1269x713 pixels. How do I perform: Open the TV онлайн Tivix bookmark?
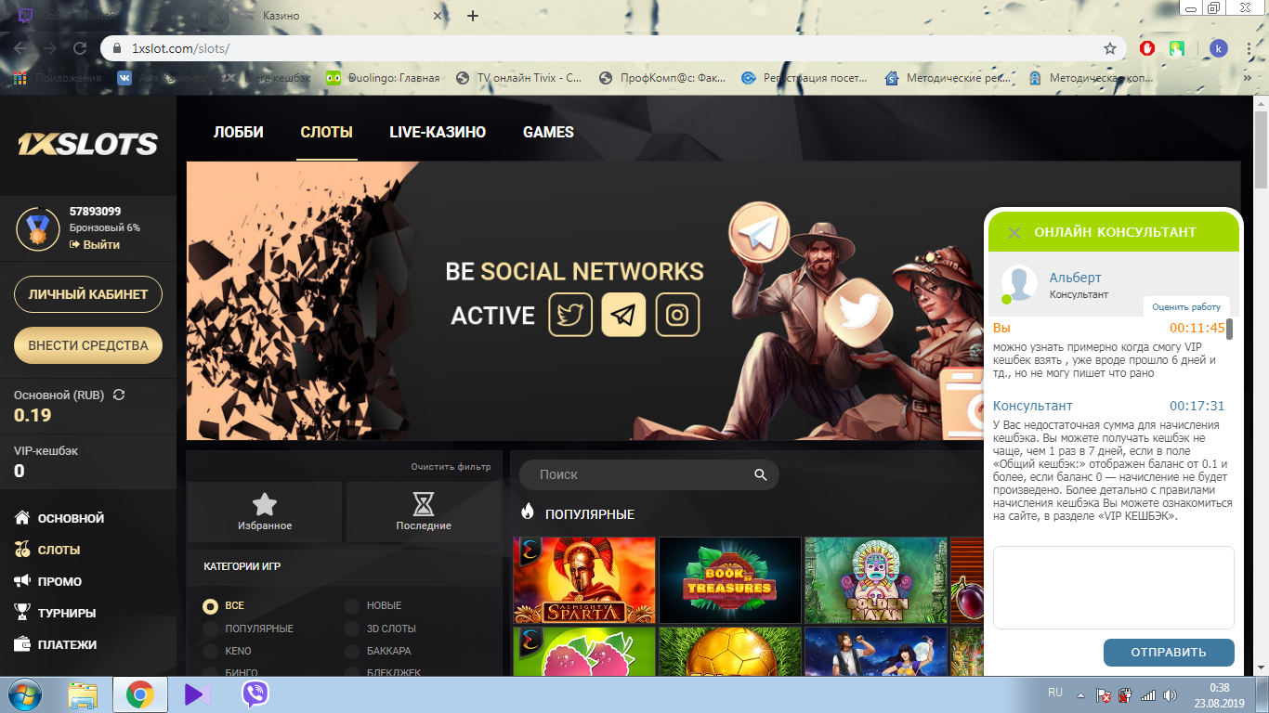519,78
